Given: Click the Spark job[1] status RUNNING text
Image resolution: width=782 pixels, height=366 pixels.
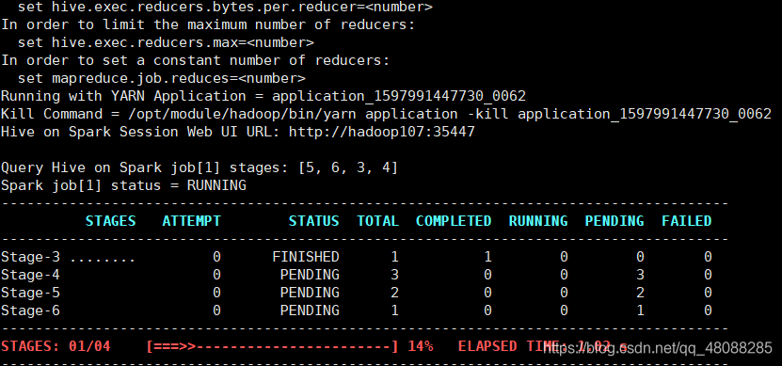Looking at the screenshot, I should click(x=123, y=185).
